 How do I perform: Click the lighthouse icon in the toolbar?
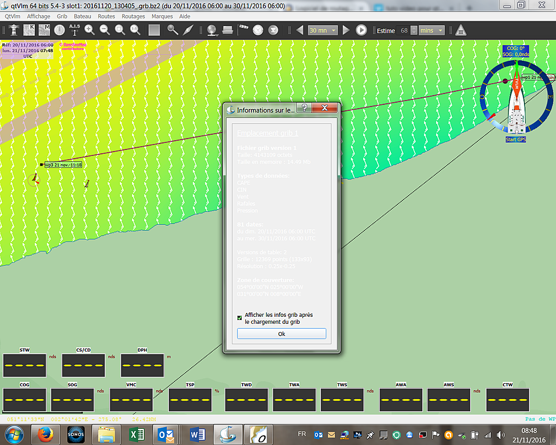[14, 30]
